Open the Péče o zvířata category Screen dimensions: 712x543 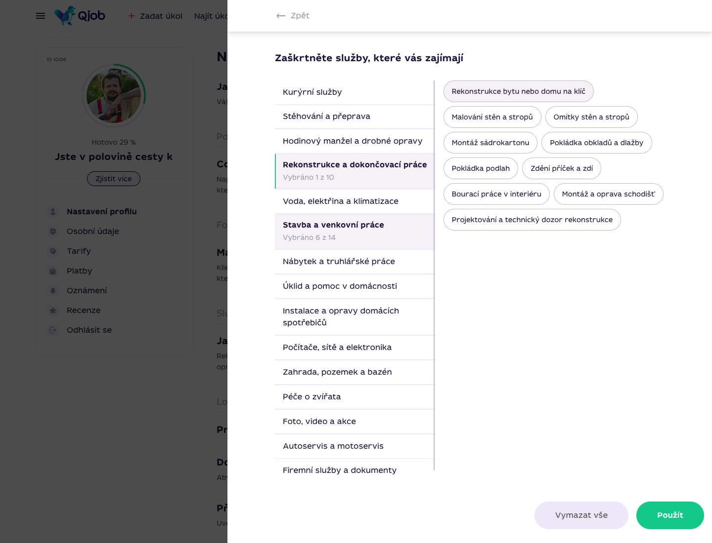click(355, 397)
